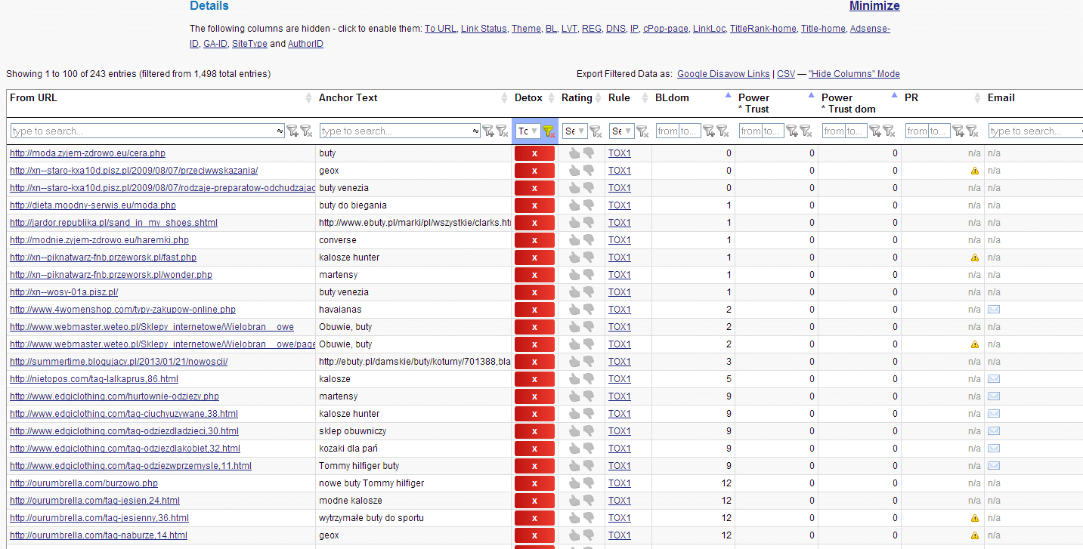Export filtered data as CSV
Screen dimensions: 1083x549
(786, 74)
